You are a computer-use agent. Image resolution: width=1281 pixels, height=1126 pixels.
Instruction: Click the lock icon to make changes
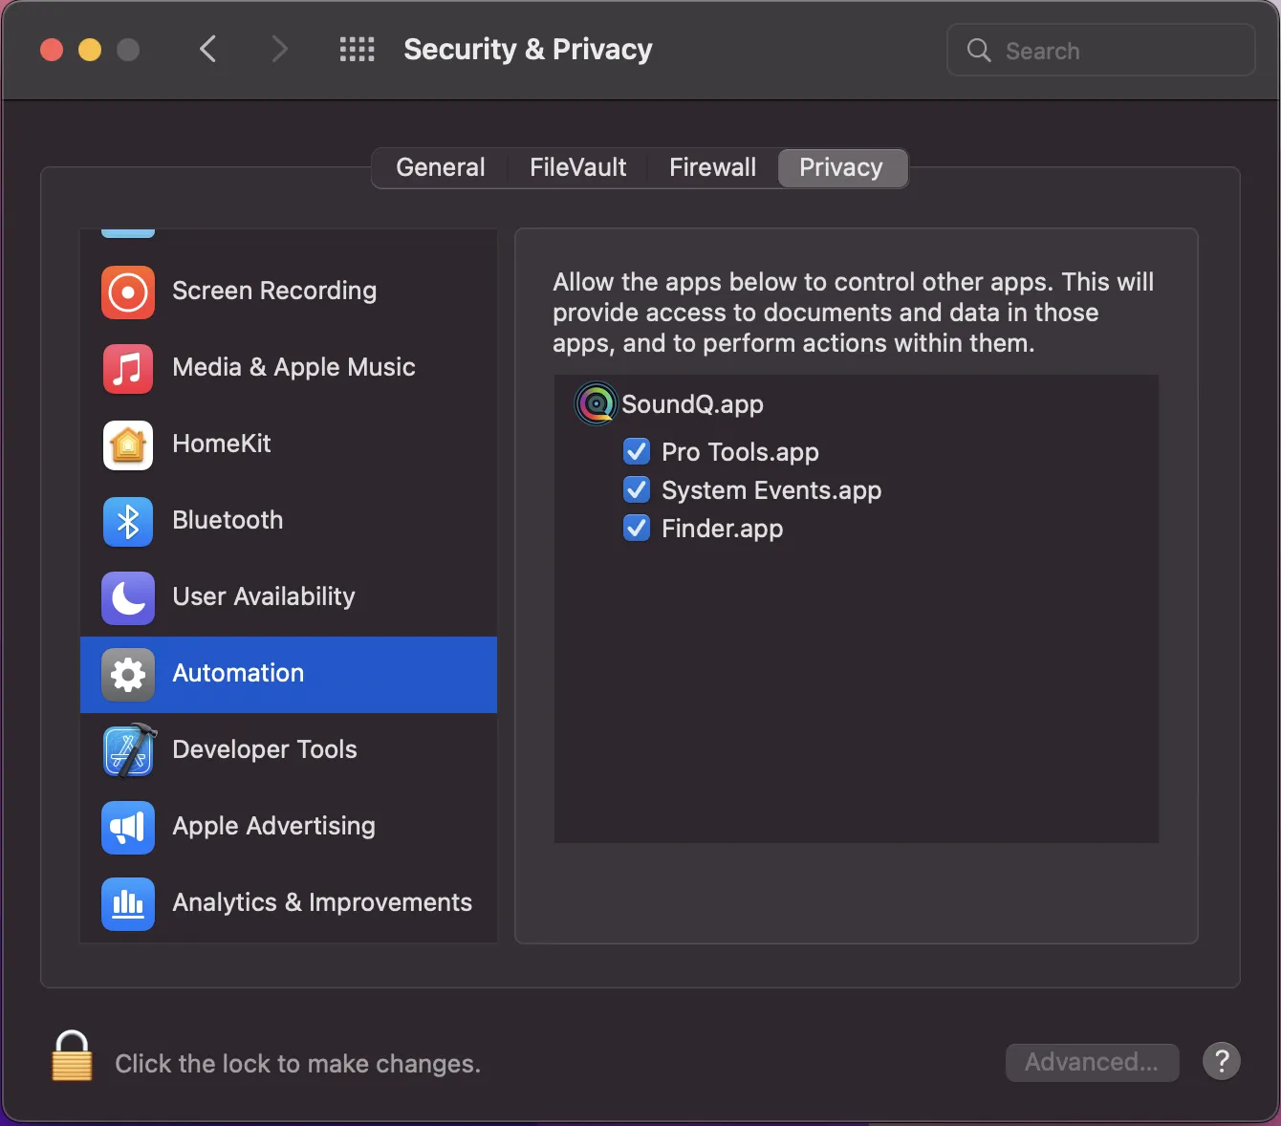tap(72, 1055)
